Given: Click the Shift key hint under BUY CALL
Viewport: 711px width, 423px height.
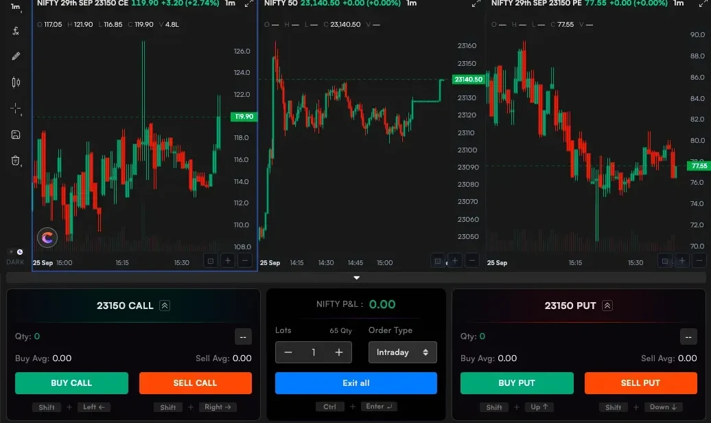Looking at the screenshot, I should pos(46,407).
